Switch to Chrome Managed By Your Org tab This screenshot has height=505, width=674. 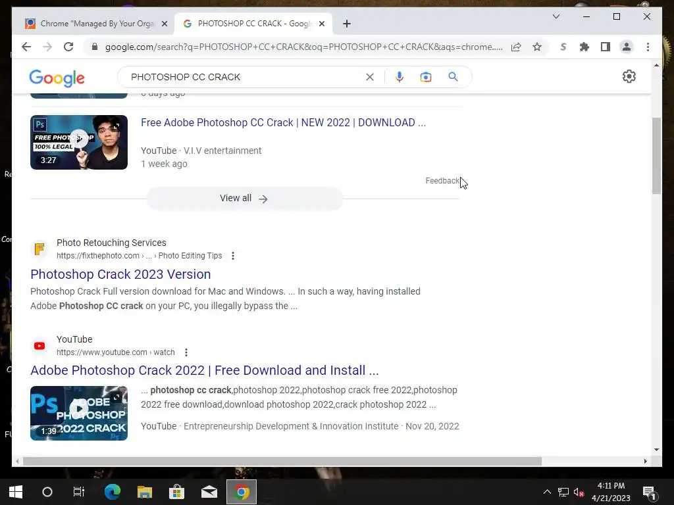coord(95,24)
